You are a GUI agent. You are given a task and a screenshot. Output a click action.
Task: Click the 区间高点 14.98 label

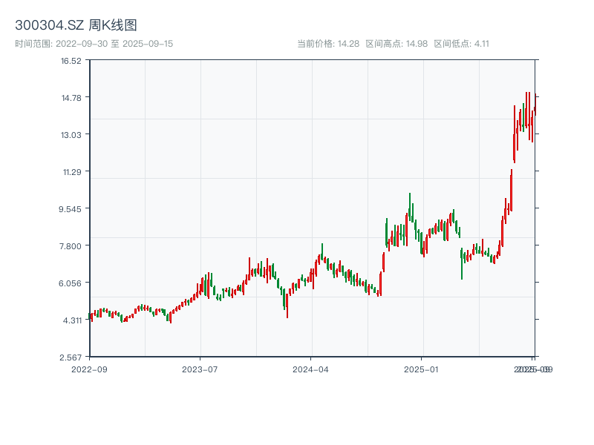coord(396,44)
